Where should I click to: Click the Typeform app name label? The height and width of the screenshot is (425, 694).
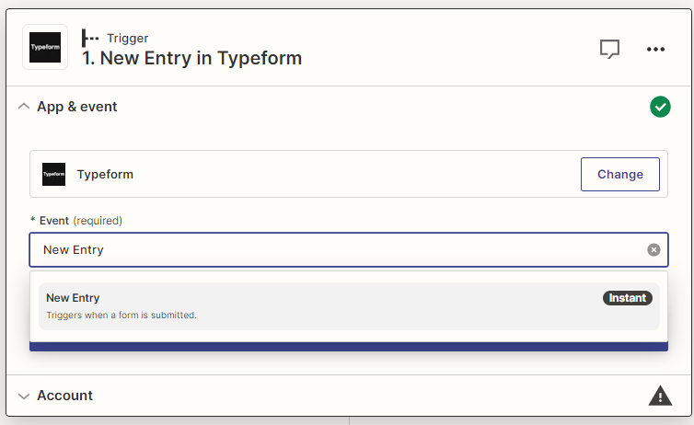105,174
